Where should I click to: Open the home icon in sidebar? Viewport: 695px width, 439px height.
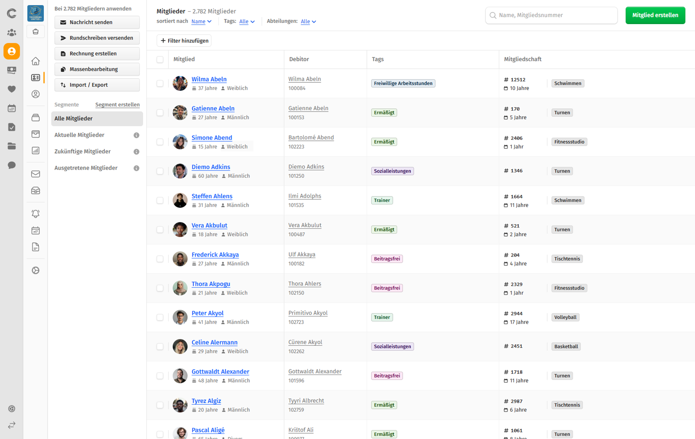click(35, 61)
